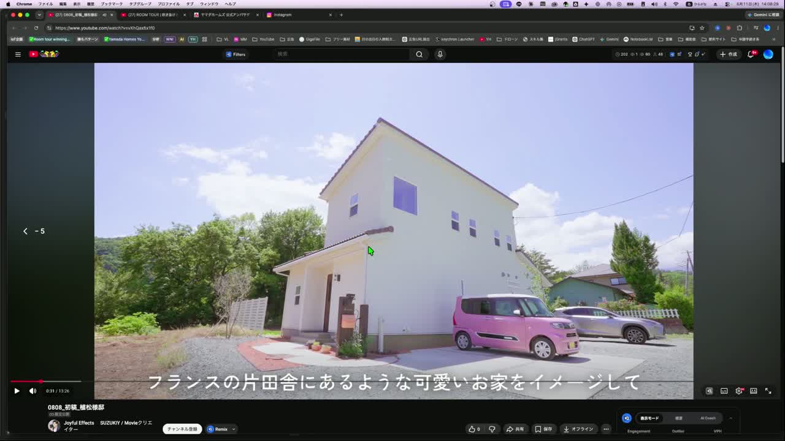
Task: Expand the YouTube bookmark folder
Action: 264,39
